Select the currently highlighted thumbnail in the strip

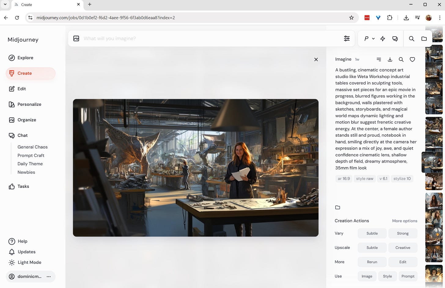pyautogui.click(x=432, y=162)
